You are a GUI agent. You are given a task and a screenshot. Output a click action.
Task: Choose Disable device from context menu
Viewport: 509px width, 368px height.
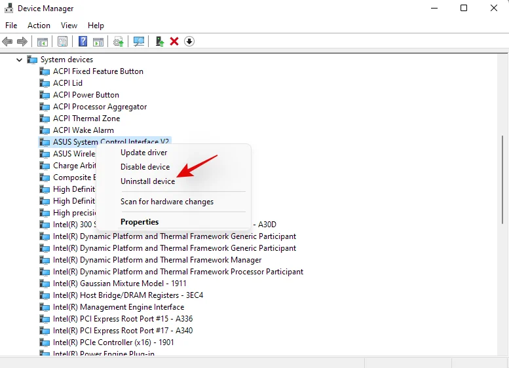click(145, 167)
